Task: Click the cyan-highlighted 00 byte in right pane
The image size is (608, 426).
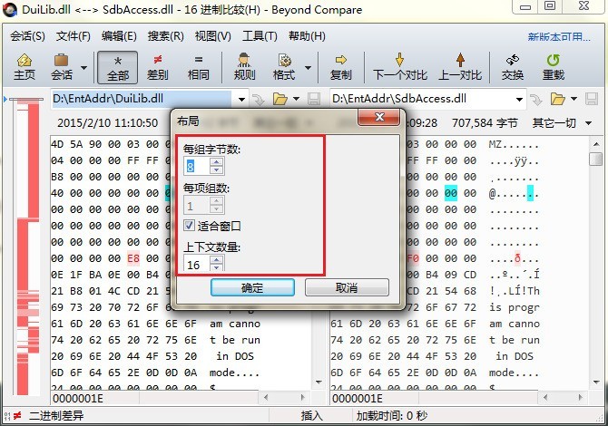Action: (x=451, y=193)
